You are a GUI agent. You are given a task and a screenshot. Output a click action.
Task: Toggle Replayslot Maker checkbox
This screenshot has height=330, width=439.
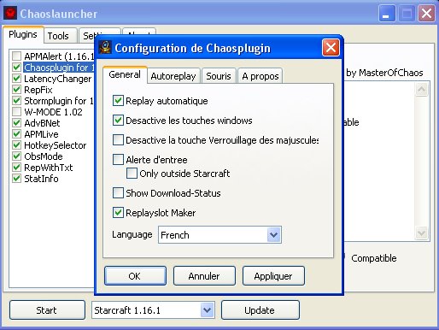(x=118, y=213)
